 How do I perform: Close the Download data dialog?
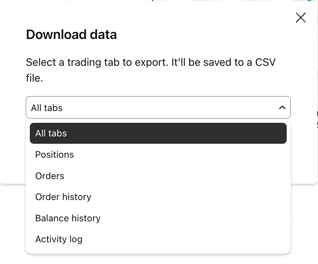pos(301,18)
